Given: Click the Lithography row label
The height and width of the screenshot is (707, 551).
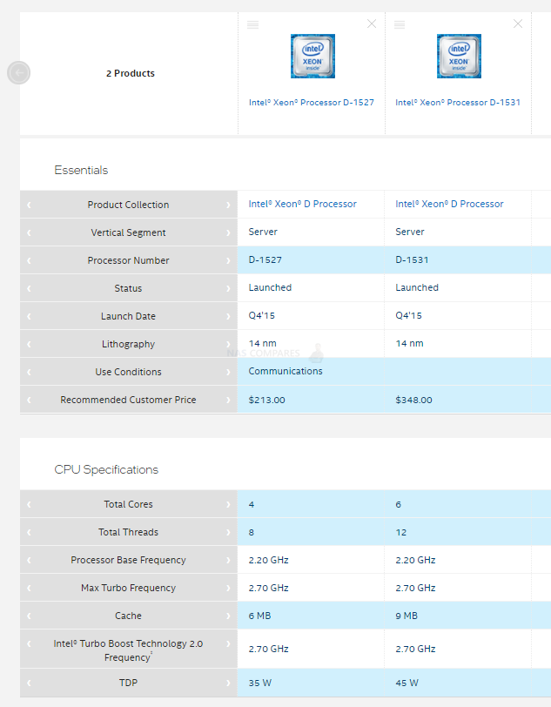Looking at the screenshot, I should (128, 345).
